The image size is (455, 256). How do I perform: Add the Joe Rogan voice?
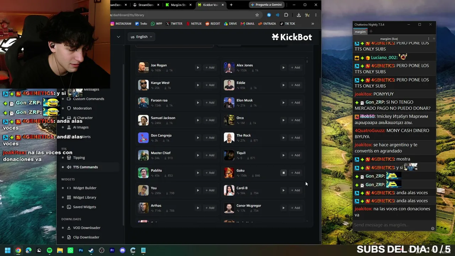pos(210,68)
